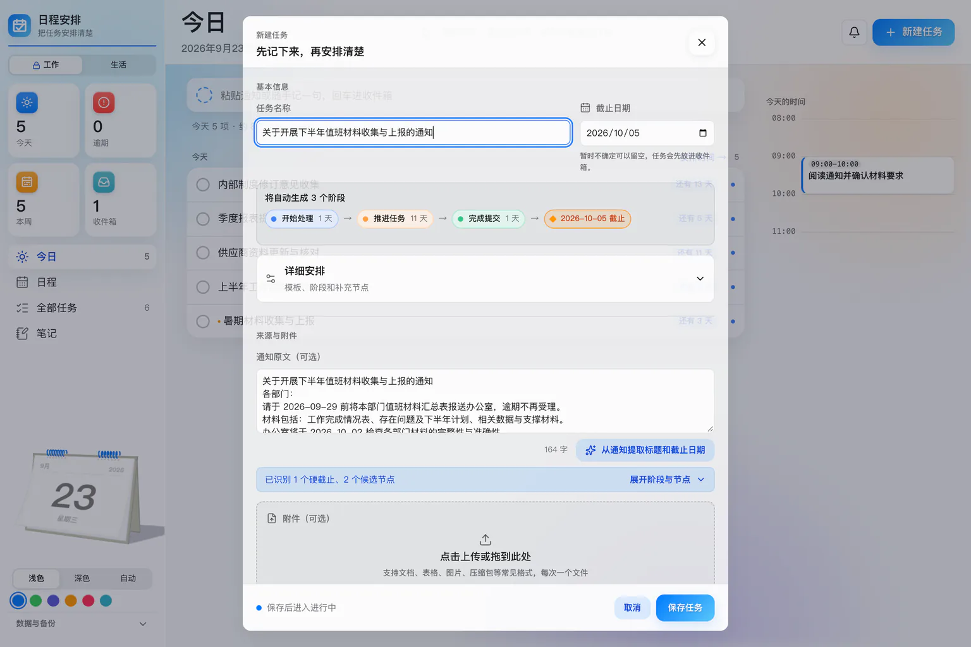The height and width of the screenshot is (647, 971).
Task: Open 全部任务 in sidebar
Action: click(82, 308)
